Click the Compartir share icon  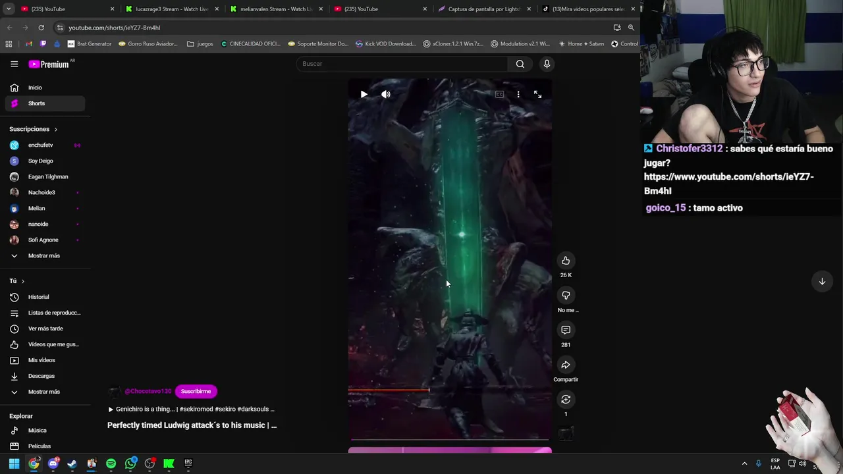pos(566,365)
